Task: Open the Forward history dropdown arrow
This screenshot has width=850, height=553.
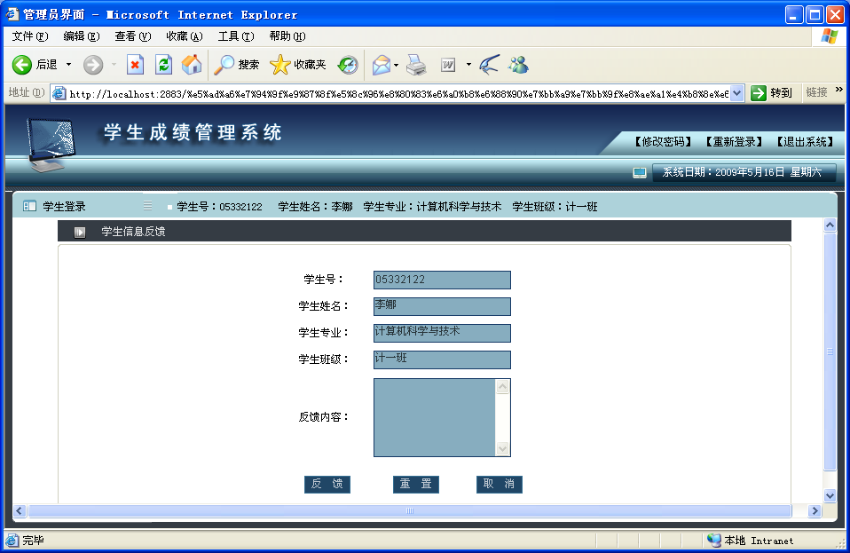Action: [x=114, y=65]
